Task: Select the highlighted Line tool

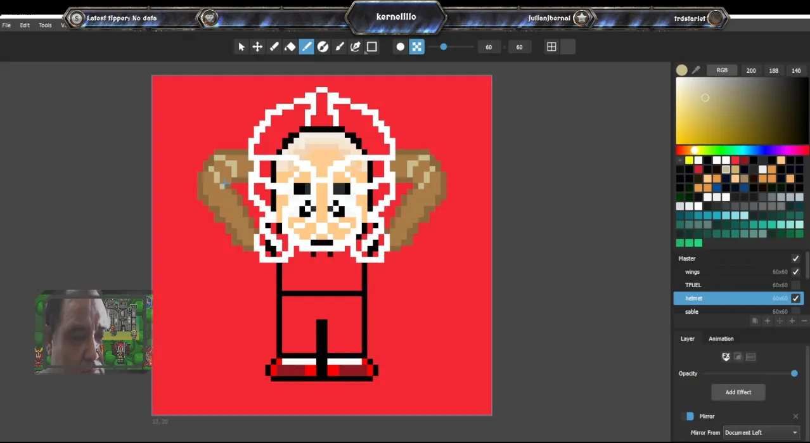Action: pyautogui.click(x=306, y=47)
